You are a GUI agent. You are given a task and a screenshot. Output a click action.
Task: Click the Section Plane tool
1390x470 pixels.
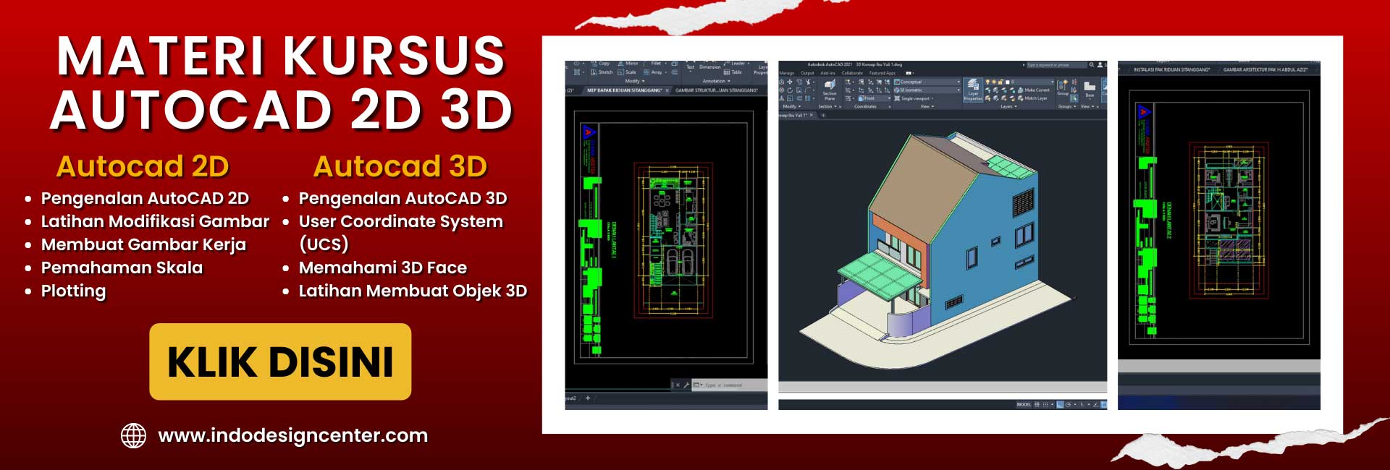[830, 89]
